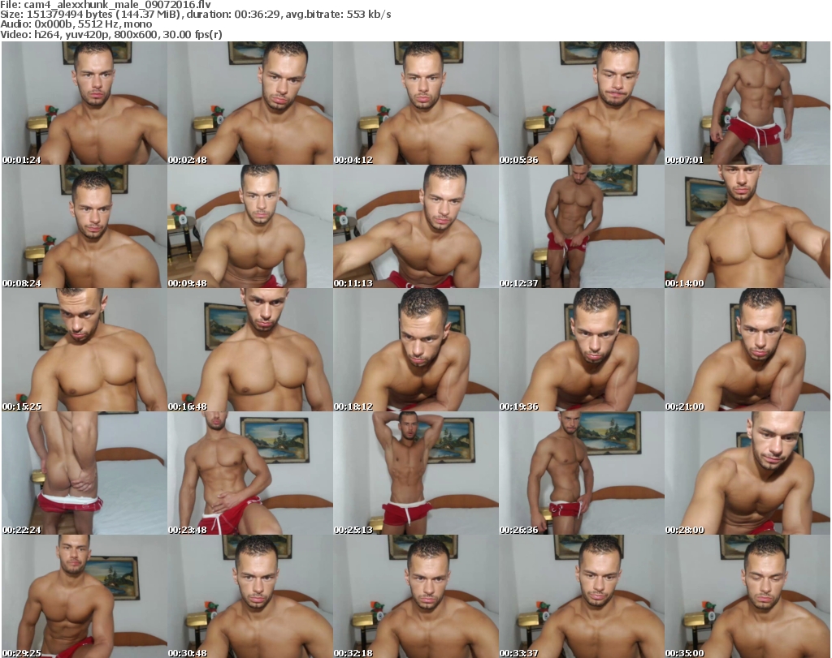Click the thumbnail stamped 00:33:37
Viewport: 832px width, 658px height.
(x=582, y=596)
